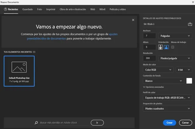Enable the Mesas de trabajo checkbox
Image resolution: width=195 pixels, height=129 pixels.
point(173,47)
